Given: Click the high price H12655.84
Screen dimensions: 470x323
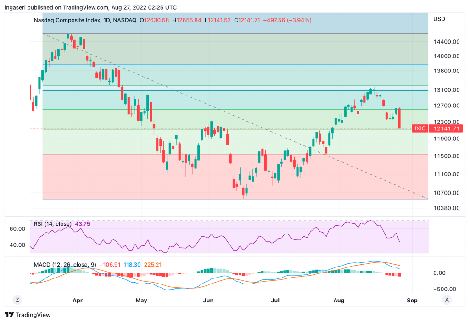Looking at the screenshot, I should click(x=187, y=20).
